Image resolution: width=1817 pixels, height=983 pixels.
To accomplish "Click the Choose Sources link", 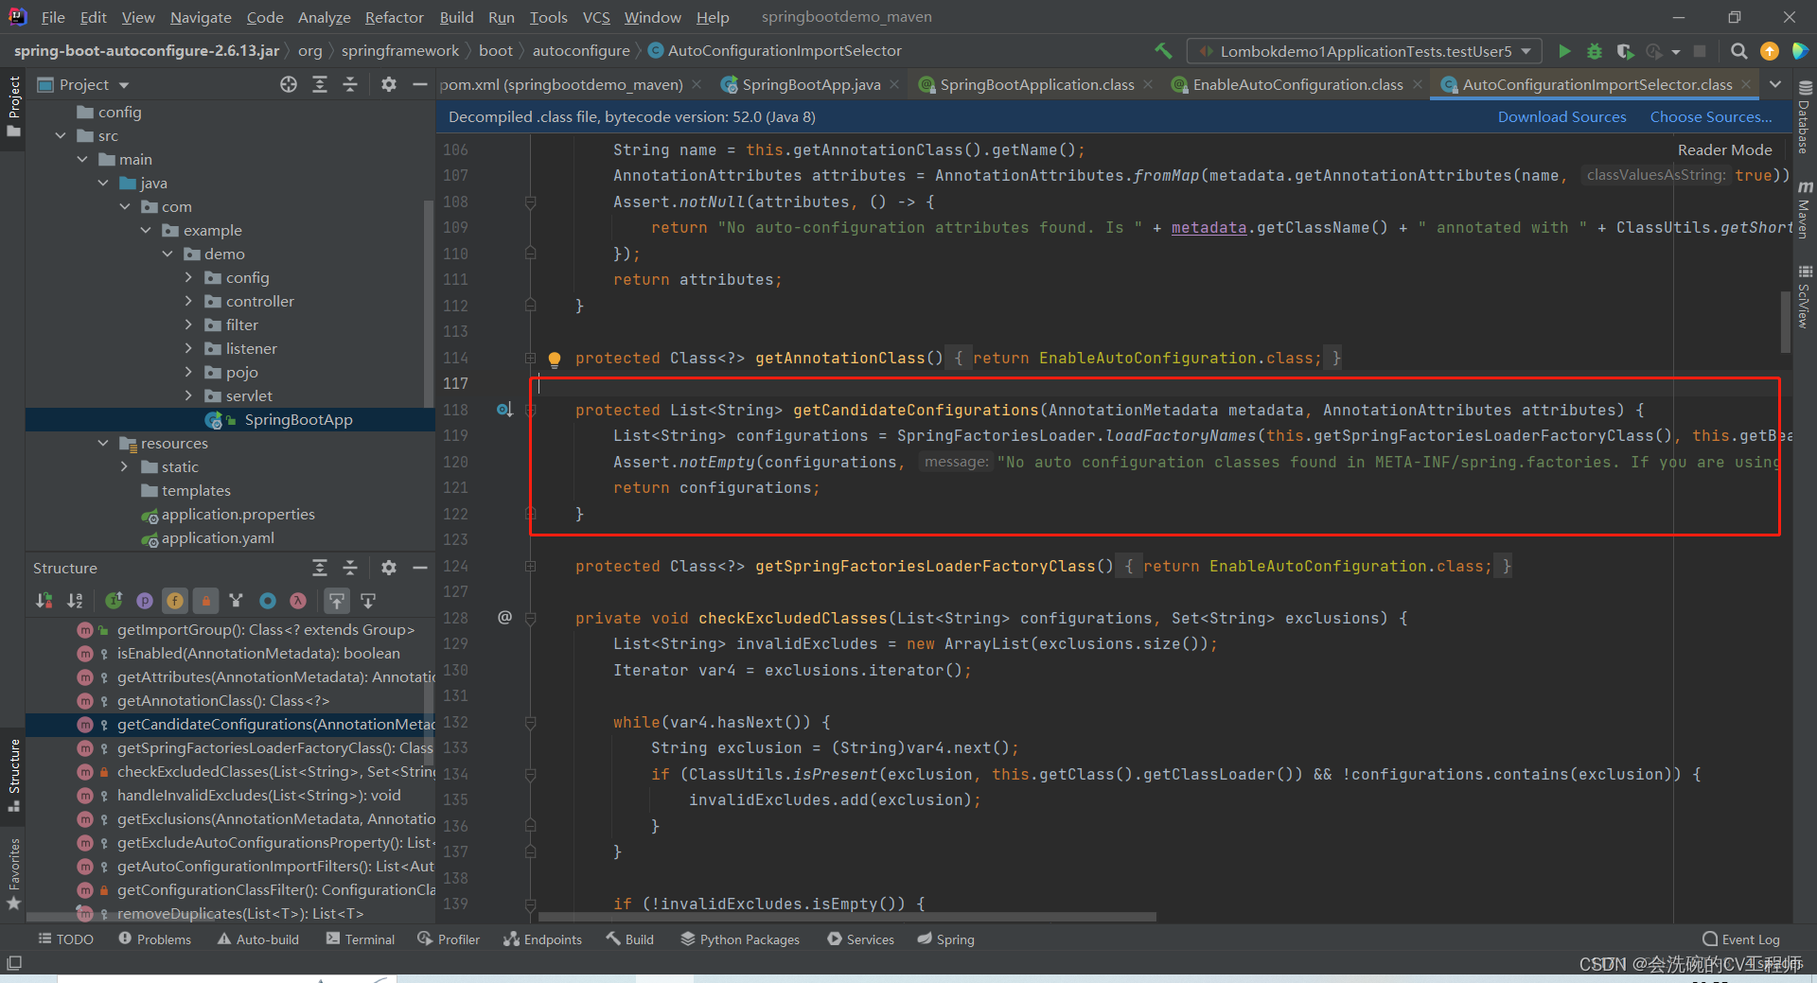I will pos(1711,117).
